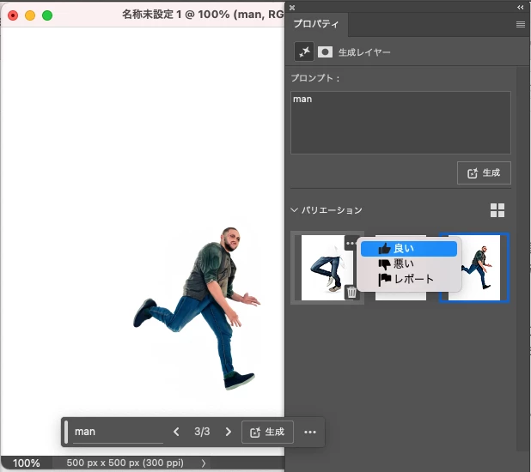Open the first variation's three-dot options
This screenshot has width=531, height=472.
tap(351, 243)
